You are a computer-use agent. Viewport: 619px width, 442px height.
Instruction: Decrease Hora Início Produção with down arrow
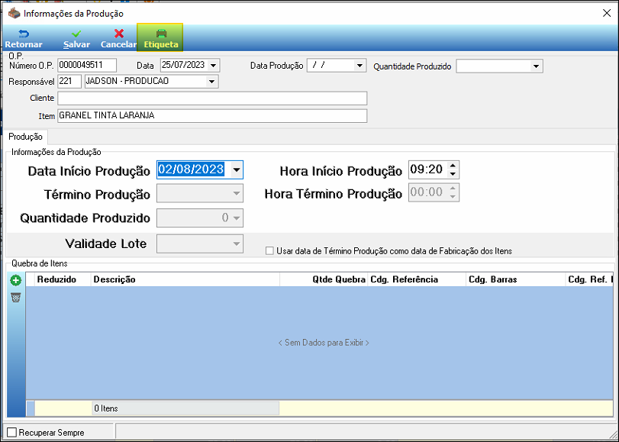coord(453,174)
